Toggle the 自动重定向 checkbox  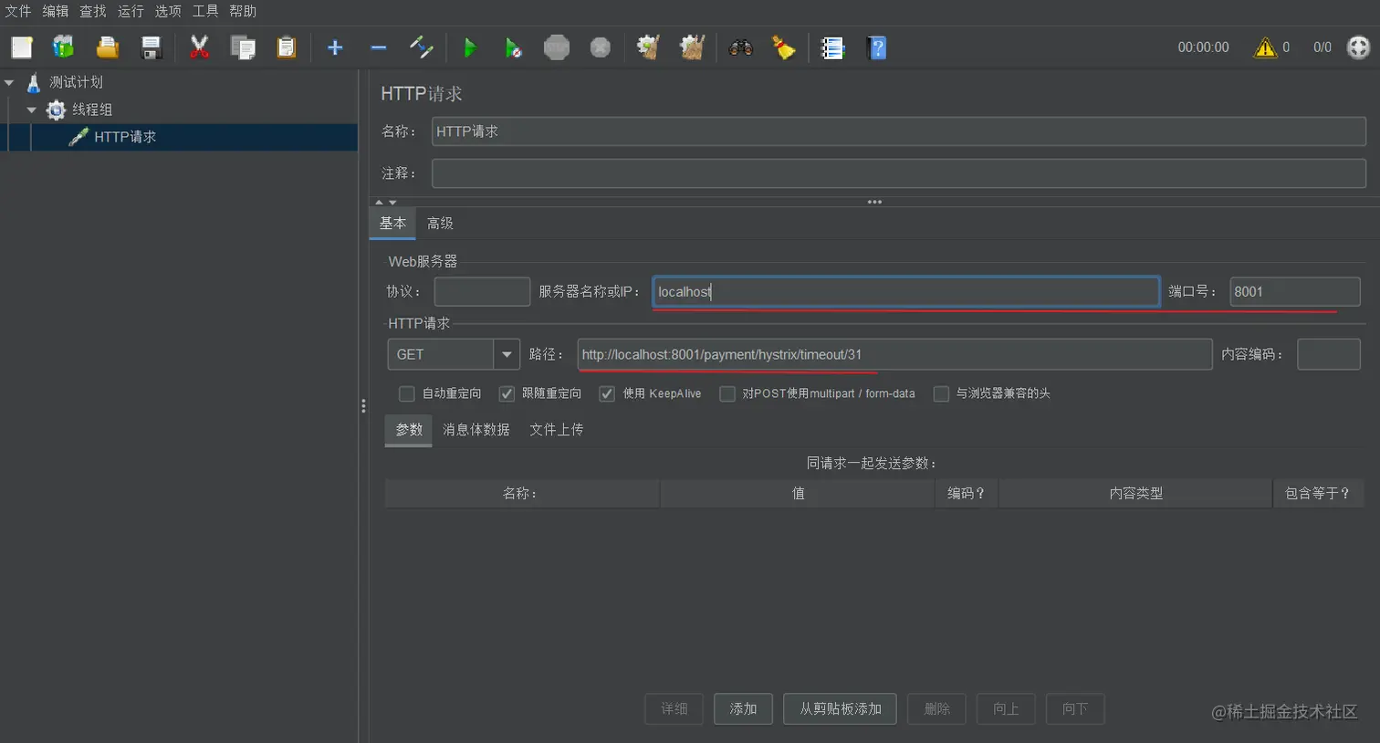(x=407, y=393)
